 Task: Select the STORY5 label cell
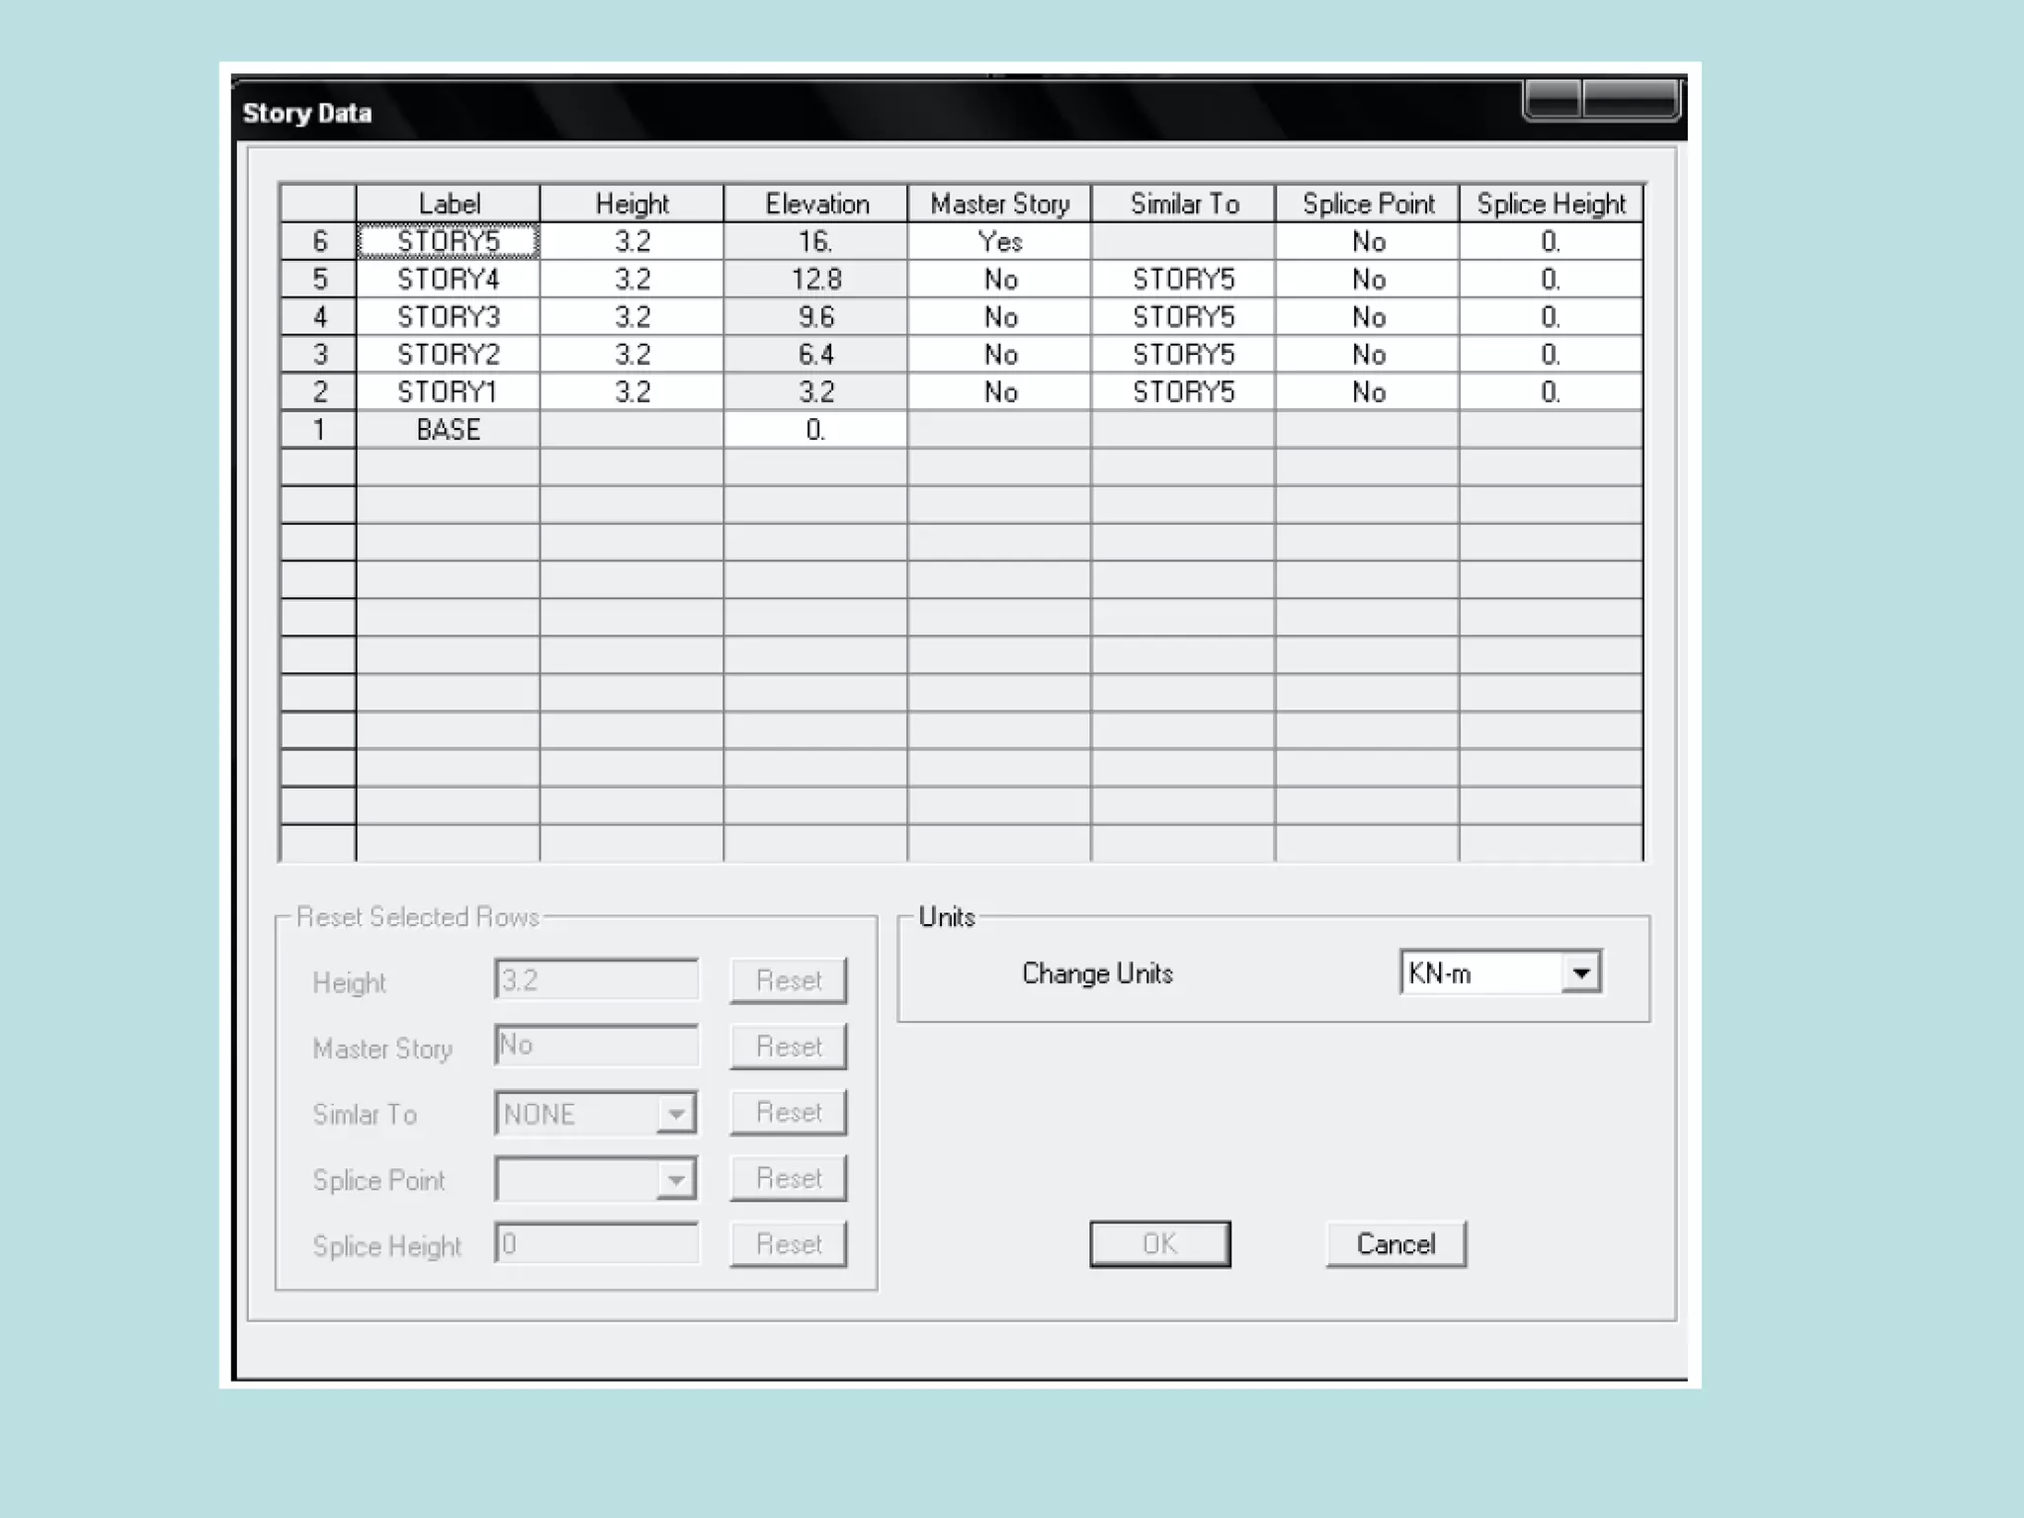pos(448,242)
